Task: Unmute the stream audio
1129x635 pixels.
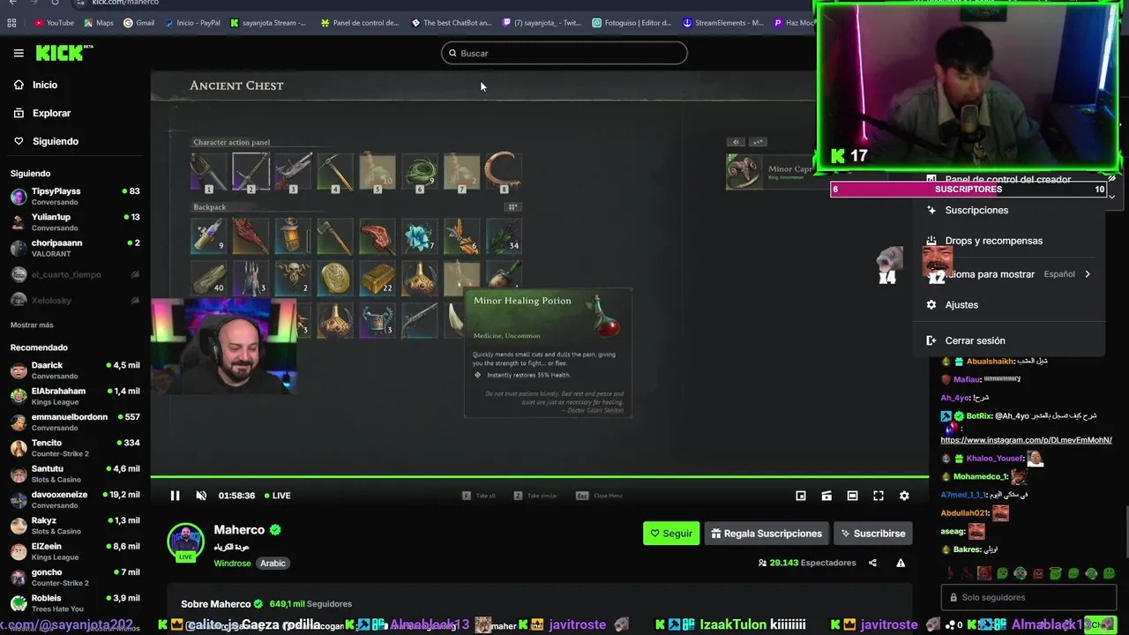Action: [201, 496]
